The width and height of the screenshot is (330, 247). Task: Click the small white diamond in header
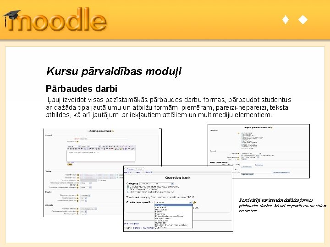[x=286, y=20]
